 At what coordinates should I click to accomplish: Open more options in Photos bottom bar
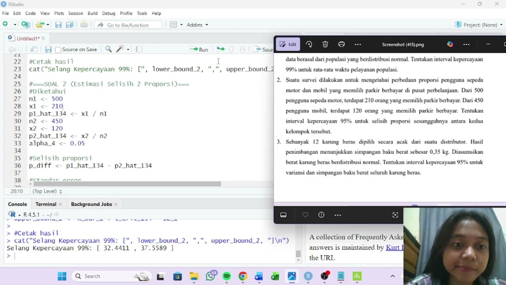click(338, 215)
